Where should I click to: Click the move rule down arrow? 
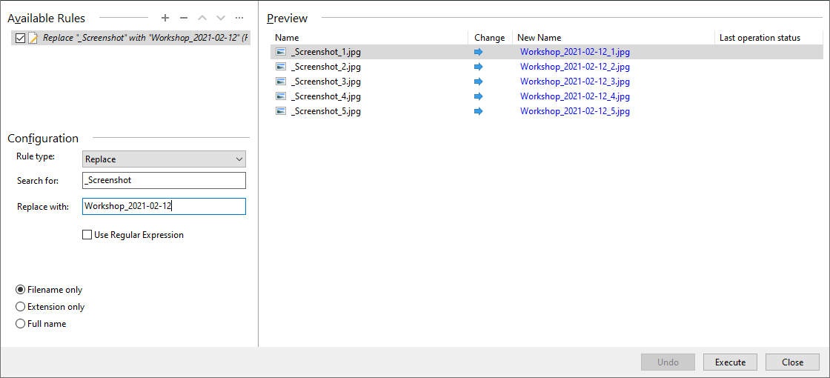220,18
